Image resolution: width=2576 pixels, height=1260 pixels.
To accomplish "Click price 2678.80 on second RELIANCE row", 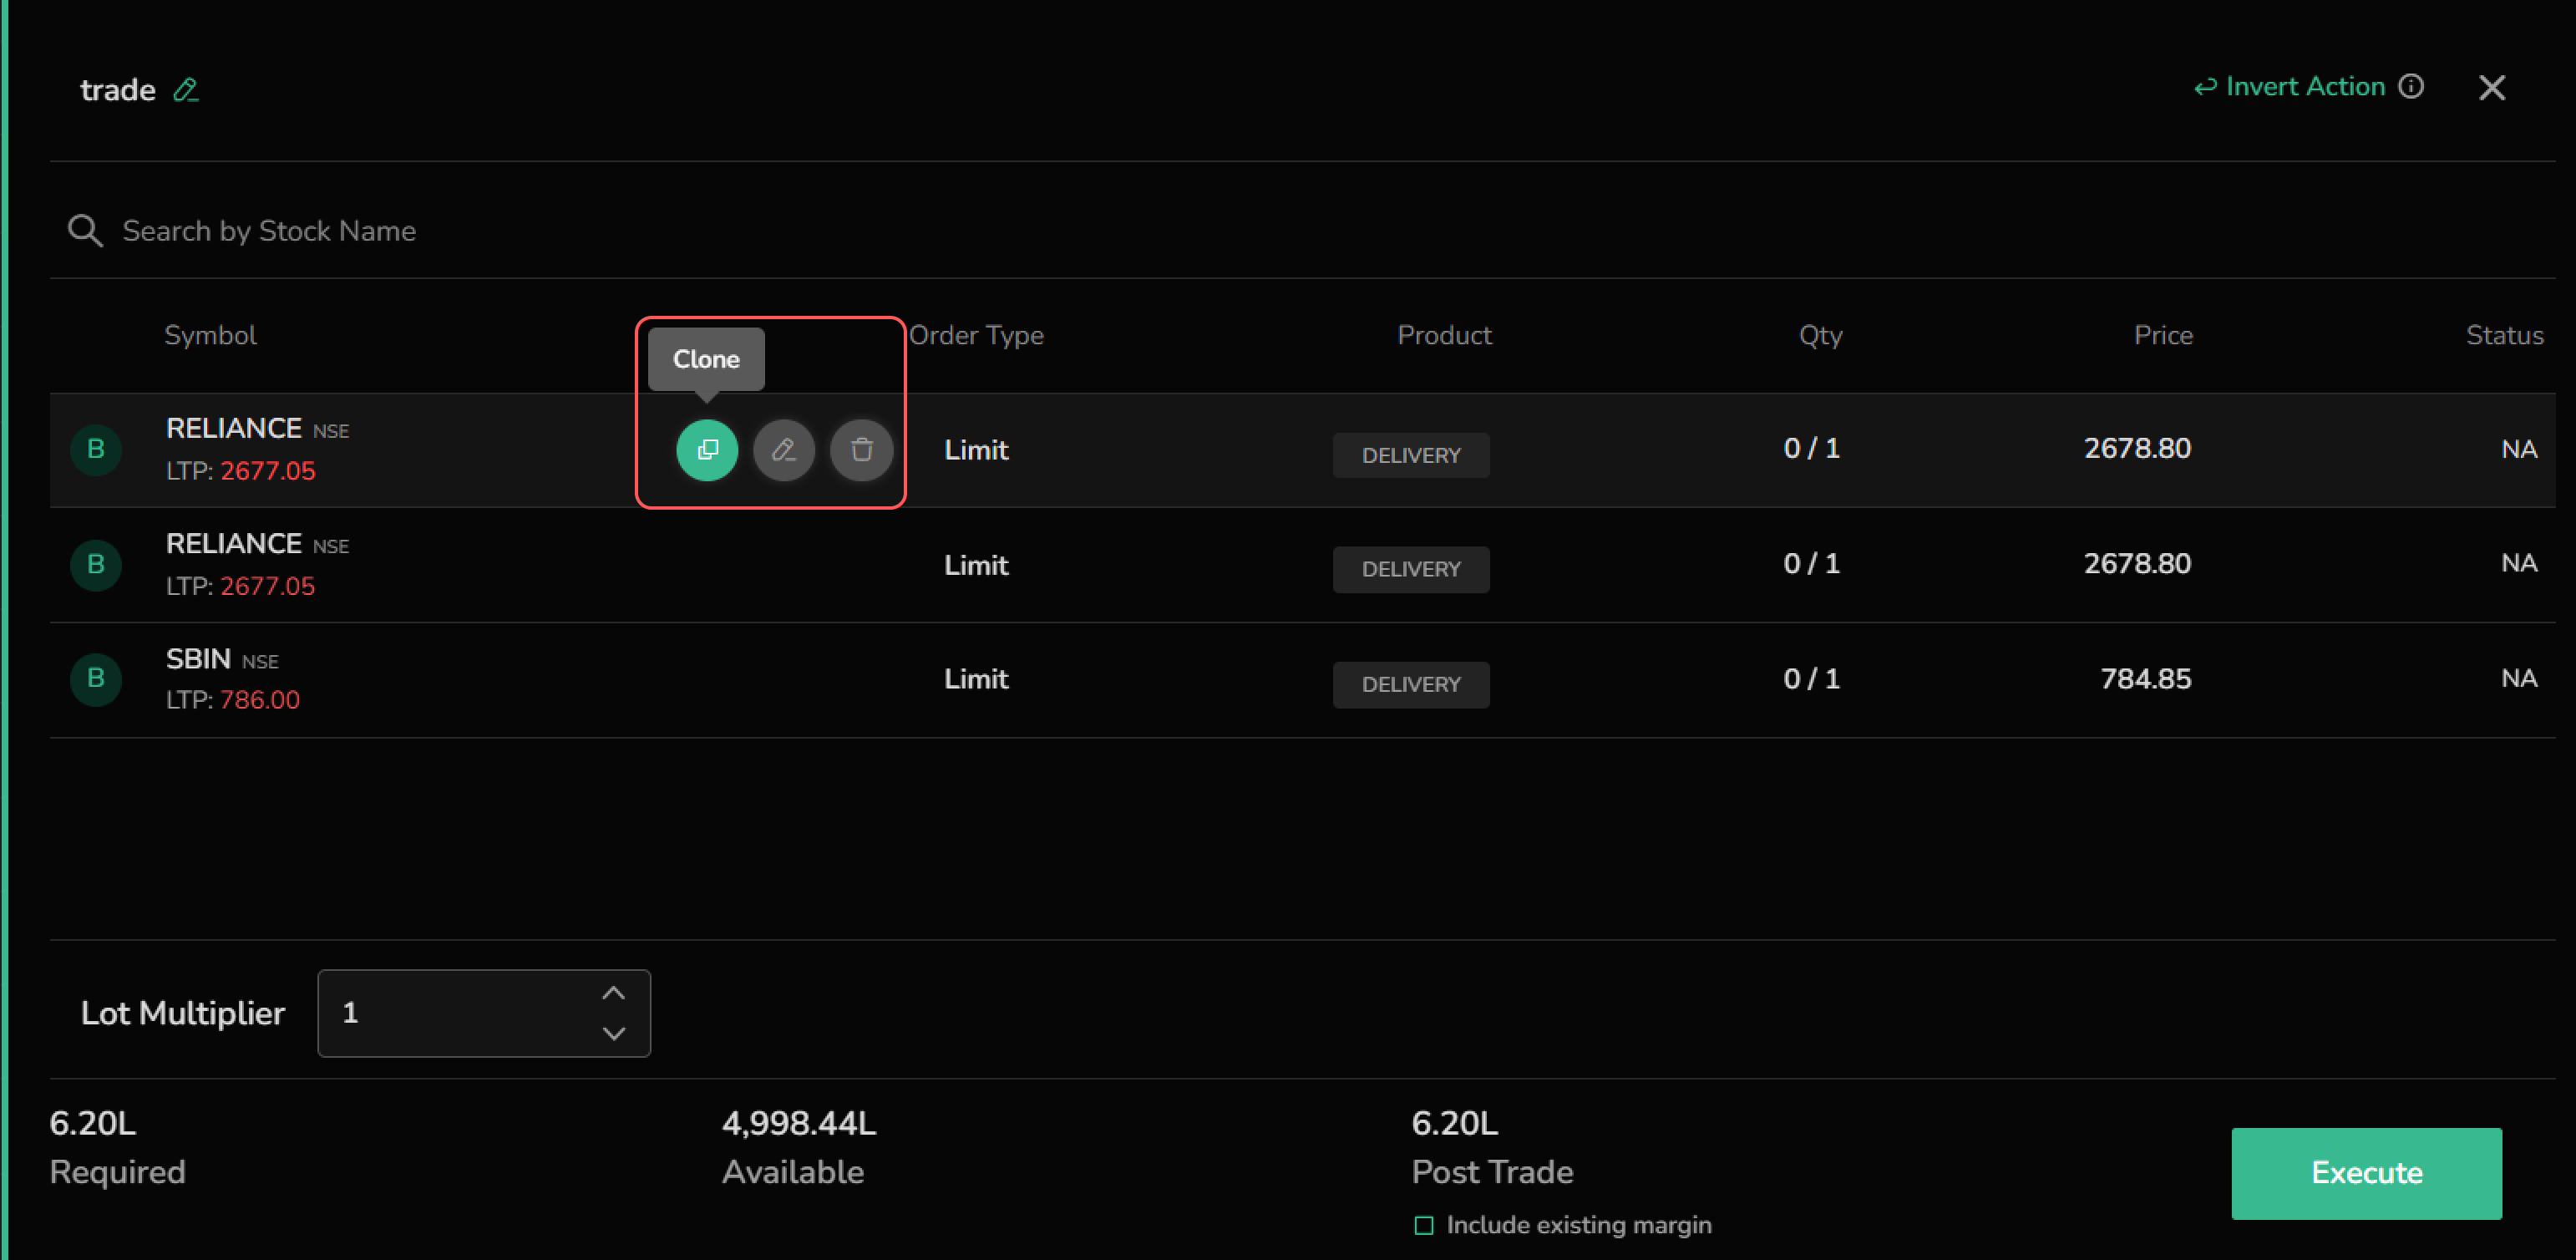I will point(2137,564).
